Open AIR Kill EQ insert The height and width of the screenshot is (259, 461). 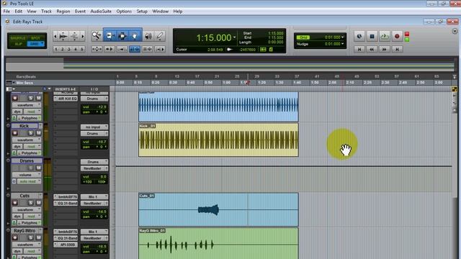[66, 99]
